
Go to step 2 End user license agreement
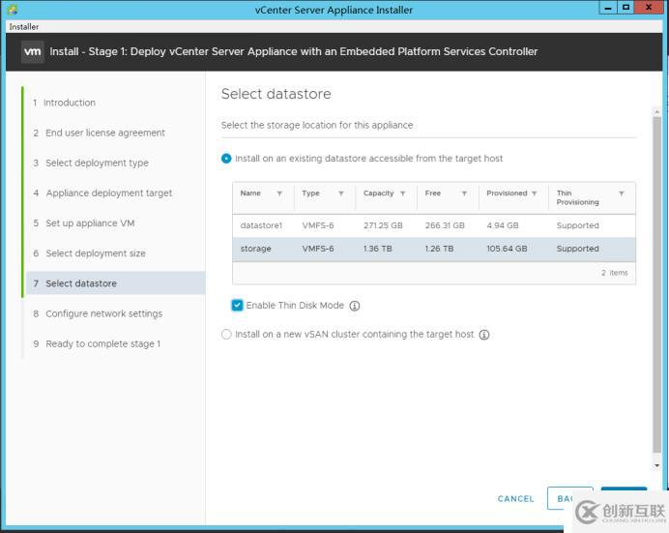coord(99,133)
